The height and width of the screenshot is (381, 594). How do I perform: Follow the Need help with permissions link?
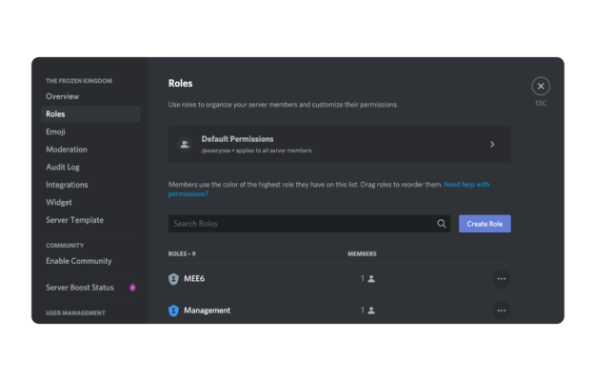[x=466, y=184]
